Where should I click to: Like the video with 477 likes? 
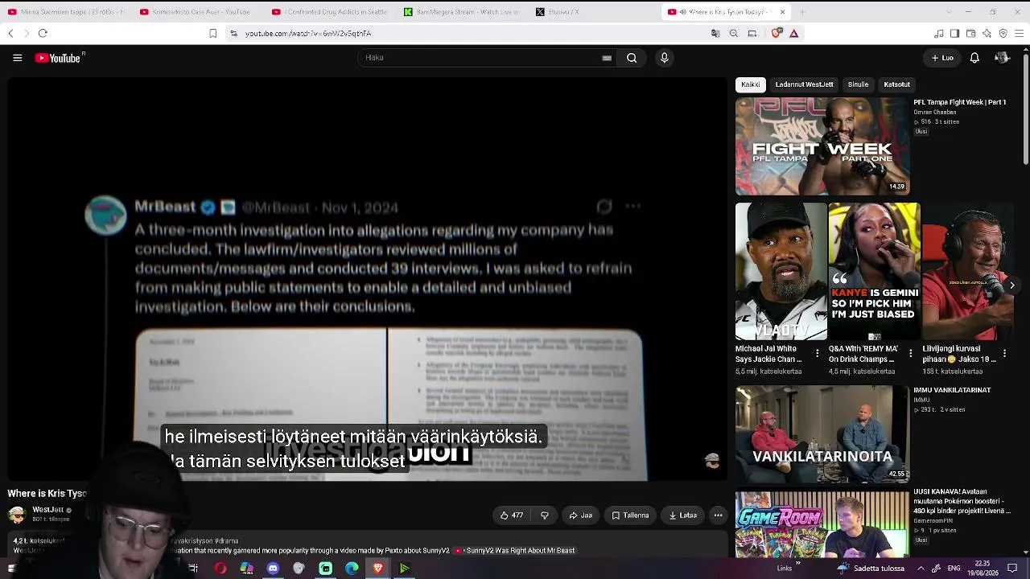point(512,515)
